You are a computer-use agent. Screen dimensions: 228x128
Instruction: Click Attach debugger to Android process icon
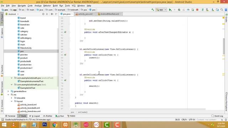193,10
